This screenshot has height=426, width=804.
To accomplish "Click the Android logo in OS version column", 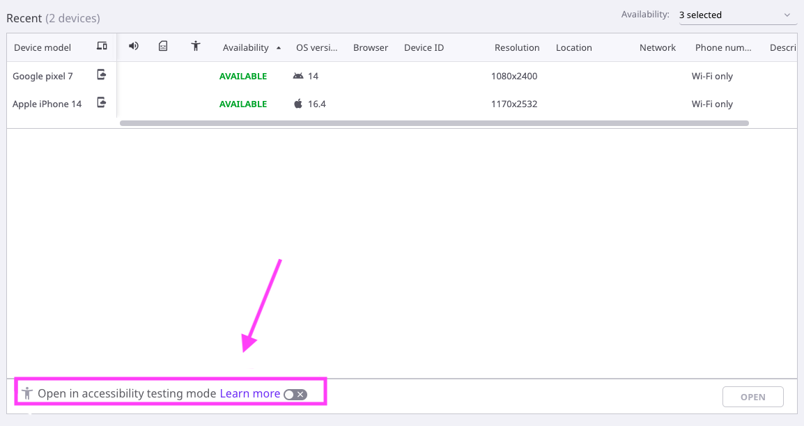I will (x=298, y=76).
